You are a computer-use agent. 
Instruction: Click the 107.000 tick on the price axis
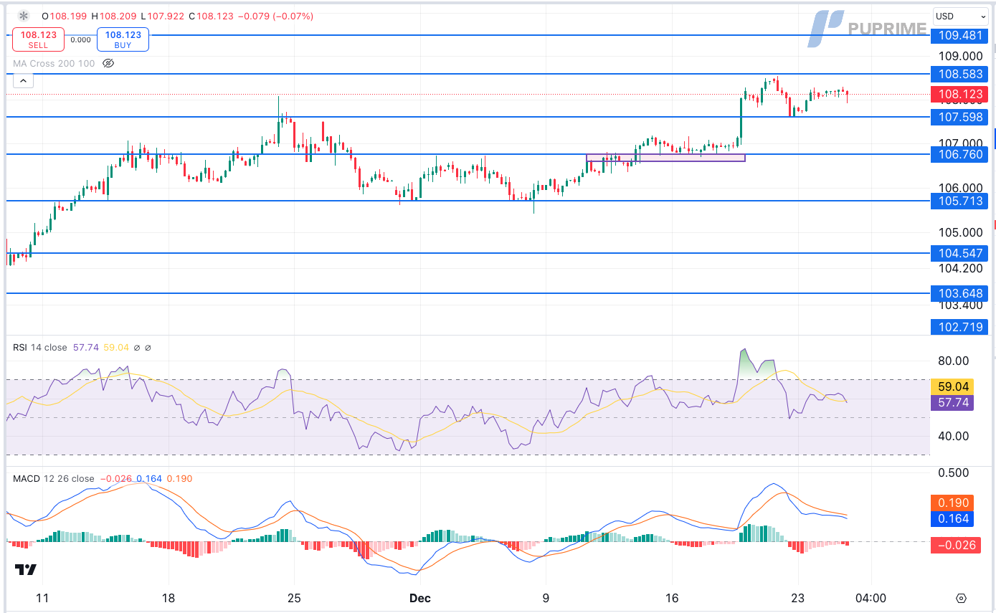point(960,142)
